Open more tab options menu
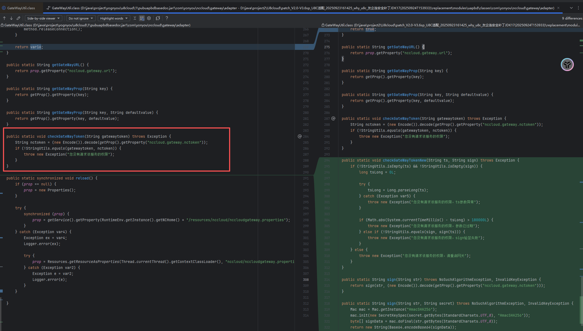The height and width of the screenshot is (331, 583). 578,8
